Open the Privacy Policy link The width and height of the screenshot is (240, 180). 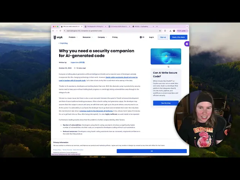57,150
